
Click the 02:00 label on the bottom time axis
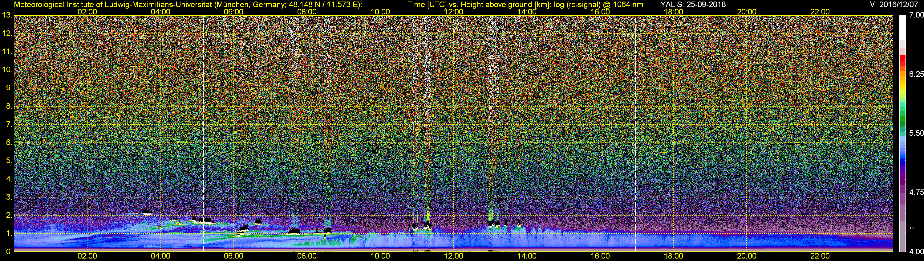point(87,256)
